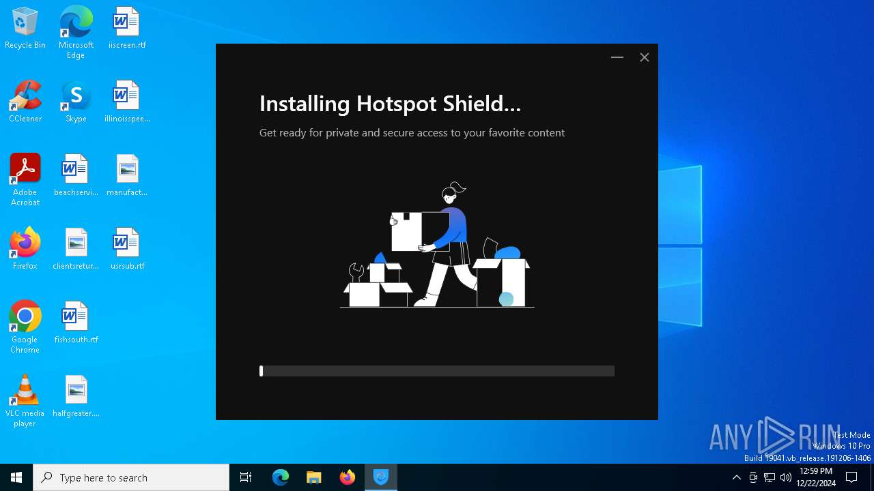Open the volume tray icon
The width and height of the screenshot is (874, 491).
point(786,477)
